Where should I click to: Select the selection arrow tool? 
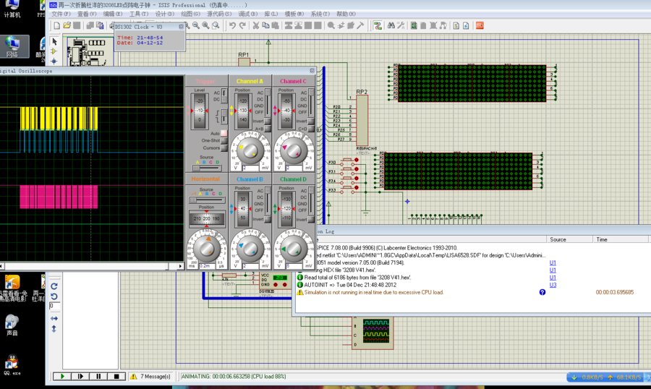(x=54, y=41)
